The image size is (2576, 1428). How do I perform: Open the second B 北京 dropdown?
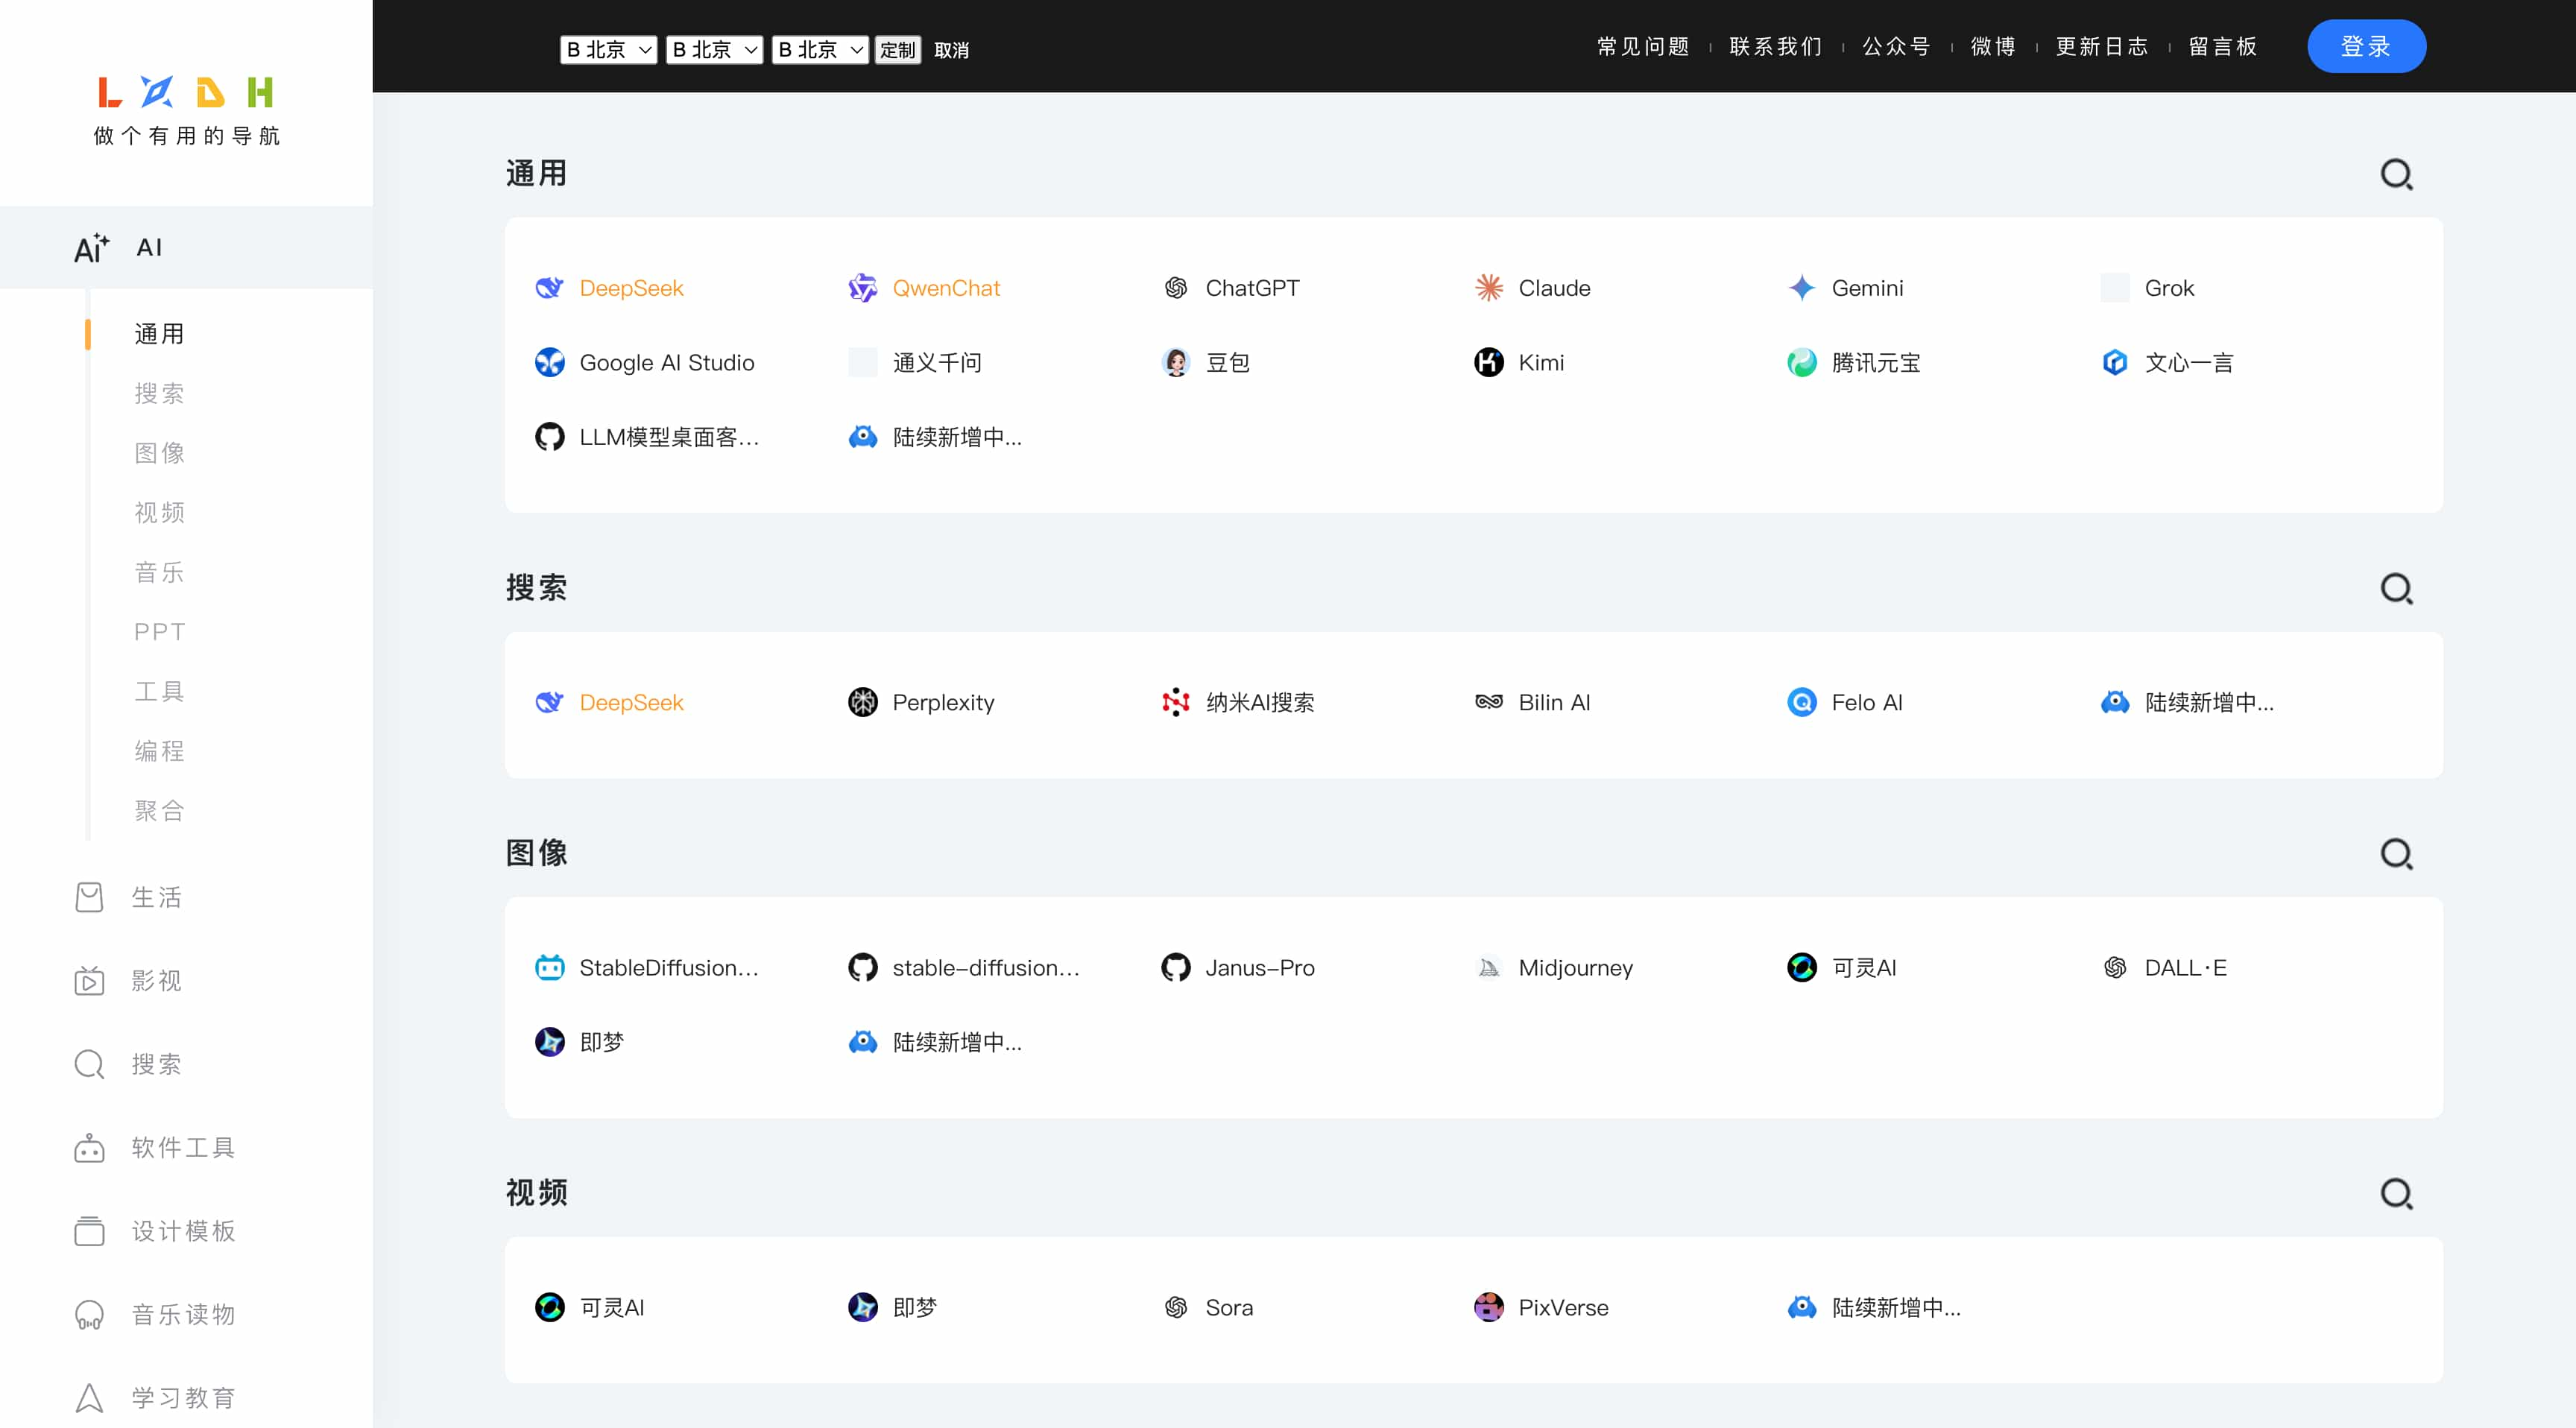(714, 50)
